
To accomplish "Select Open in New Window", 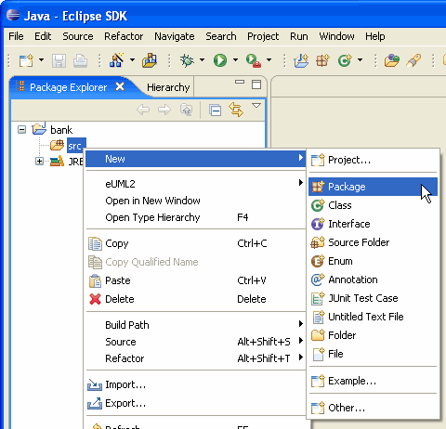I will coord(195,201).
